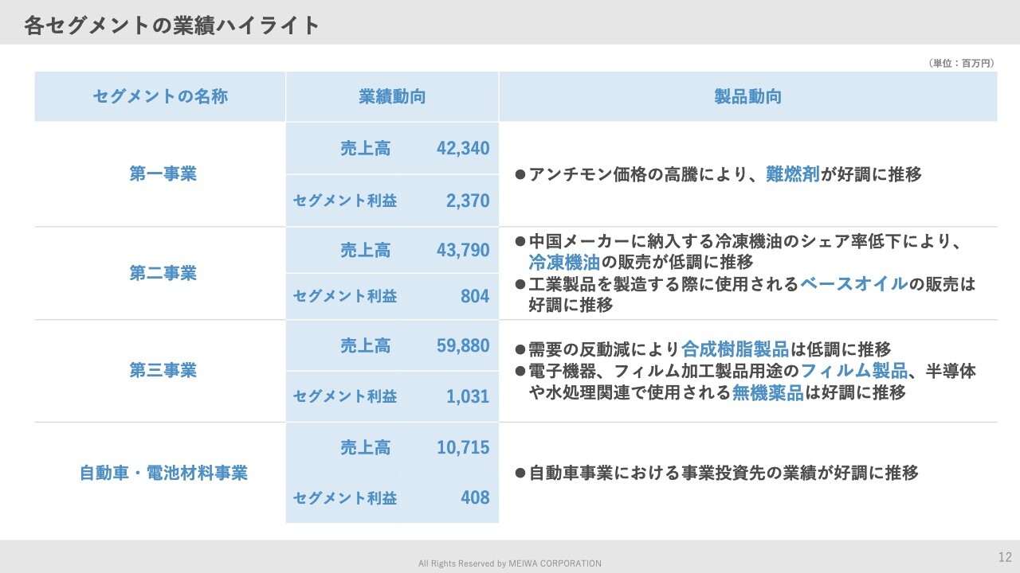Click the page number 12
This screenshot has width=1020, height=573.
[1005, 556]
